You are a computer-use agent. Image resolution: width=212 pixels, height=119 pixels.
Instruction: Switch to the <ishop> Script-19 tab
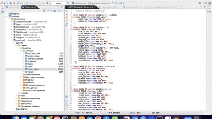(x=132, y=7)
